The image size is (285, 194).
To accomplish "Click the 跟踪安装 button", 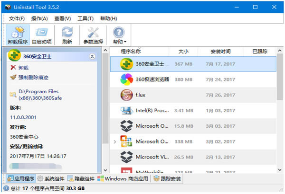I will 167,178.
